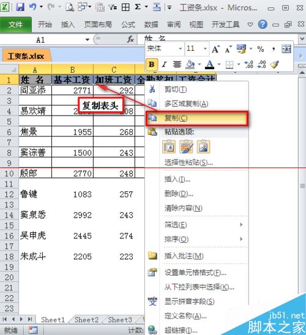Image resolution: width=306 pixels, height=335 pixels.
Task: Click the filter funnel icon in quick access toolbar
Action: click(113, 7)
